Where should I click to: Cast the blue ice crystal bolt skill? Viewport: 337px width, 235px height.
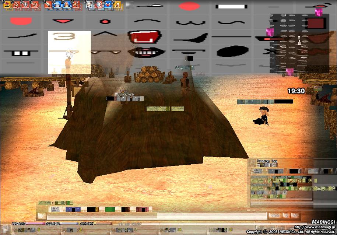point(57,5)
